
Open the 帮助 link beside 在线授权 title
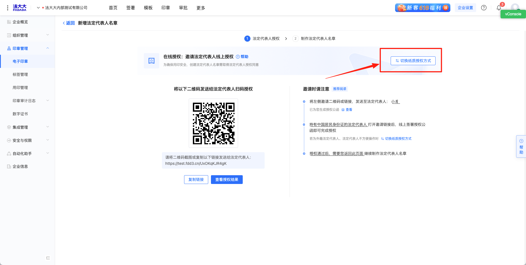(242, 57)
